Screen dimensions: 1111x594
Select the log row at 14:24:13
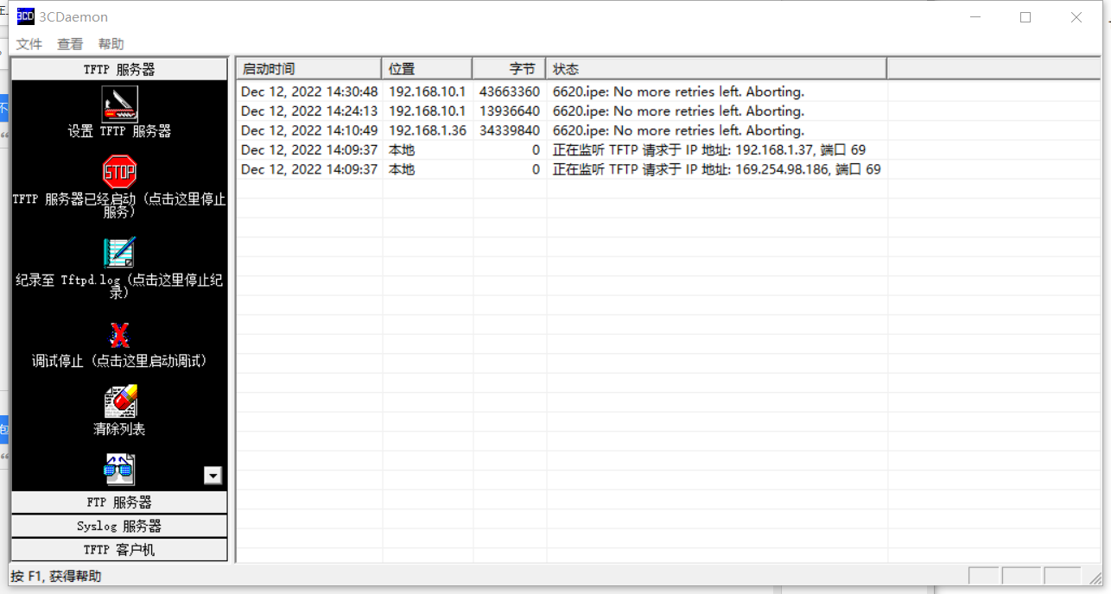pyautogui.click(x=562, y=111)
